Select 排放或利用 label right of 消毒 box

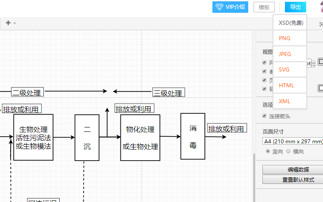point(227,128)
